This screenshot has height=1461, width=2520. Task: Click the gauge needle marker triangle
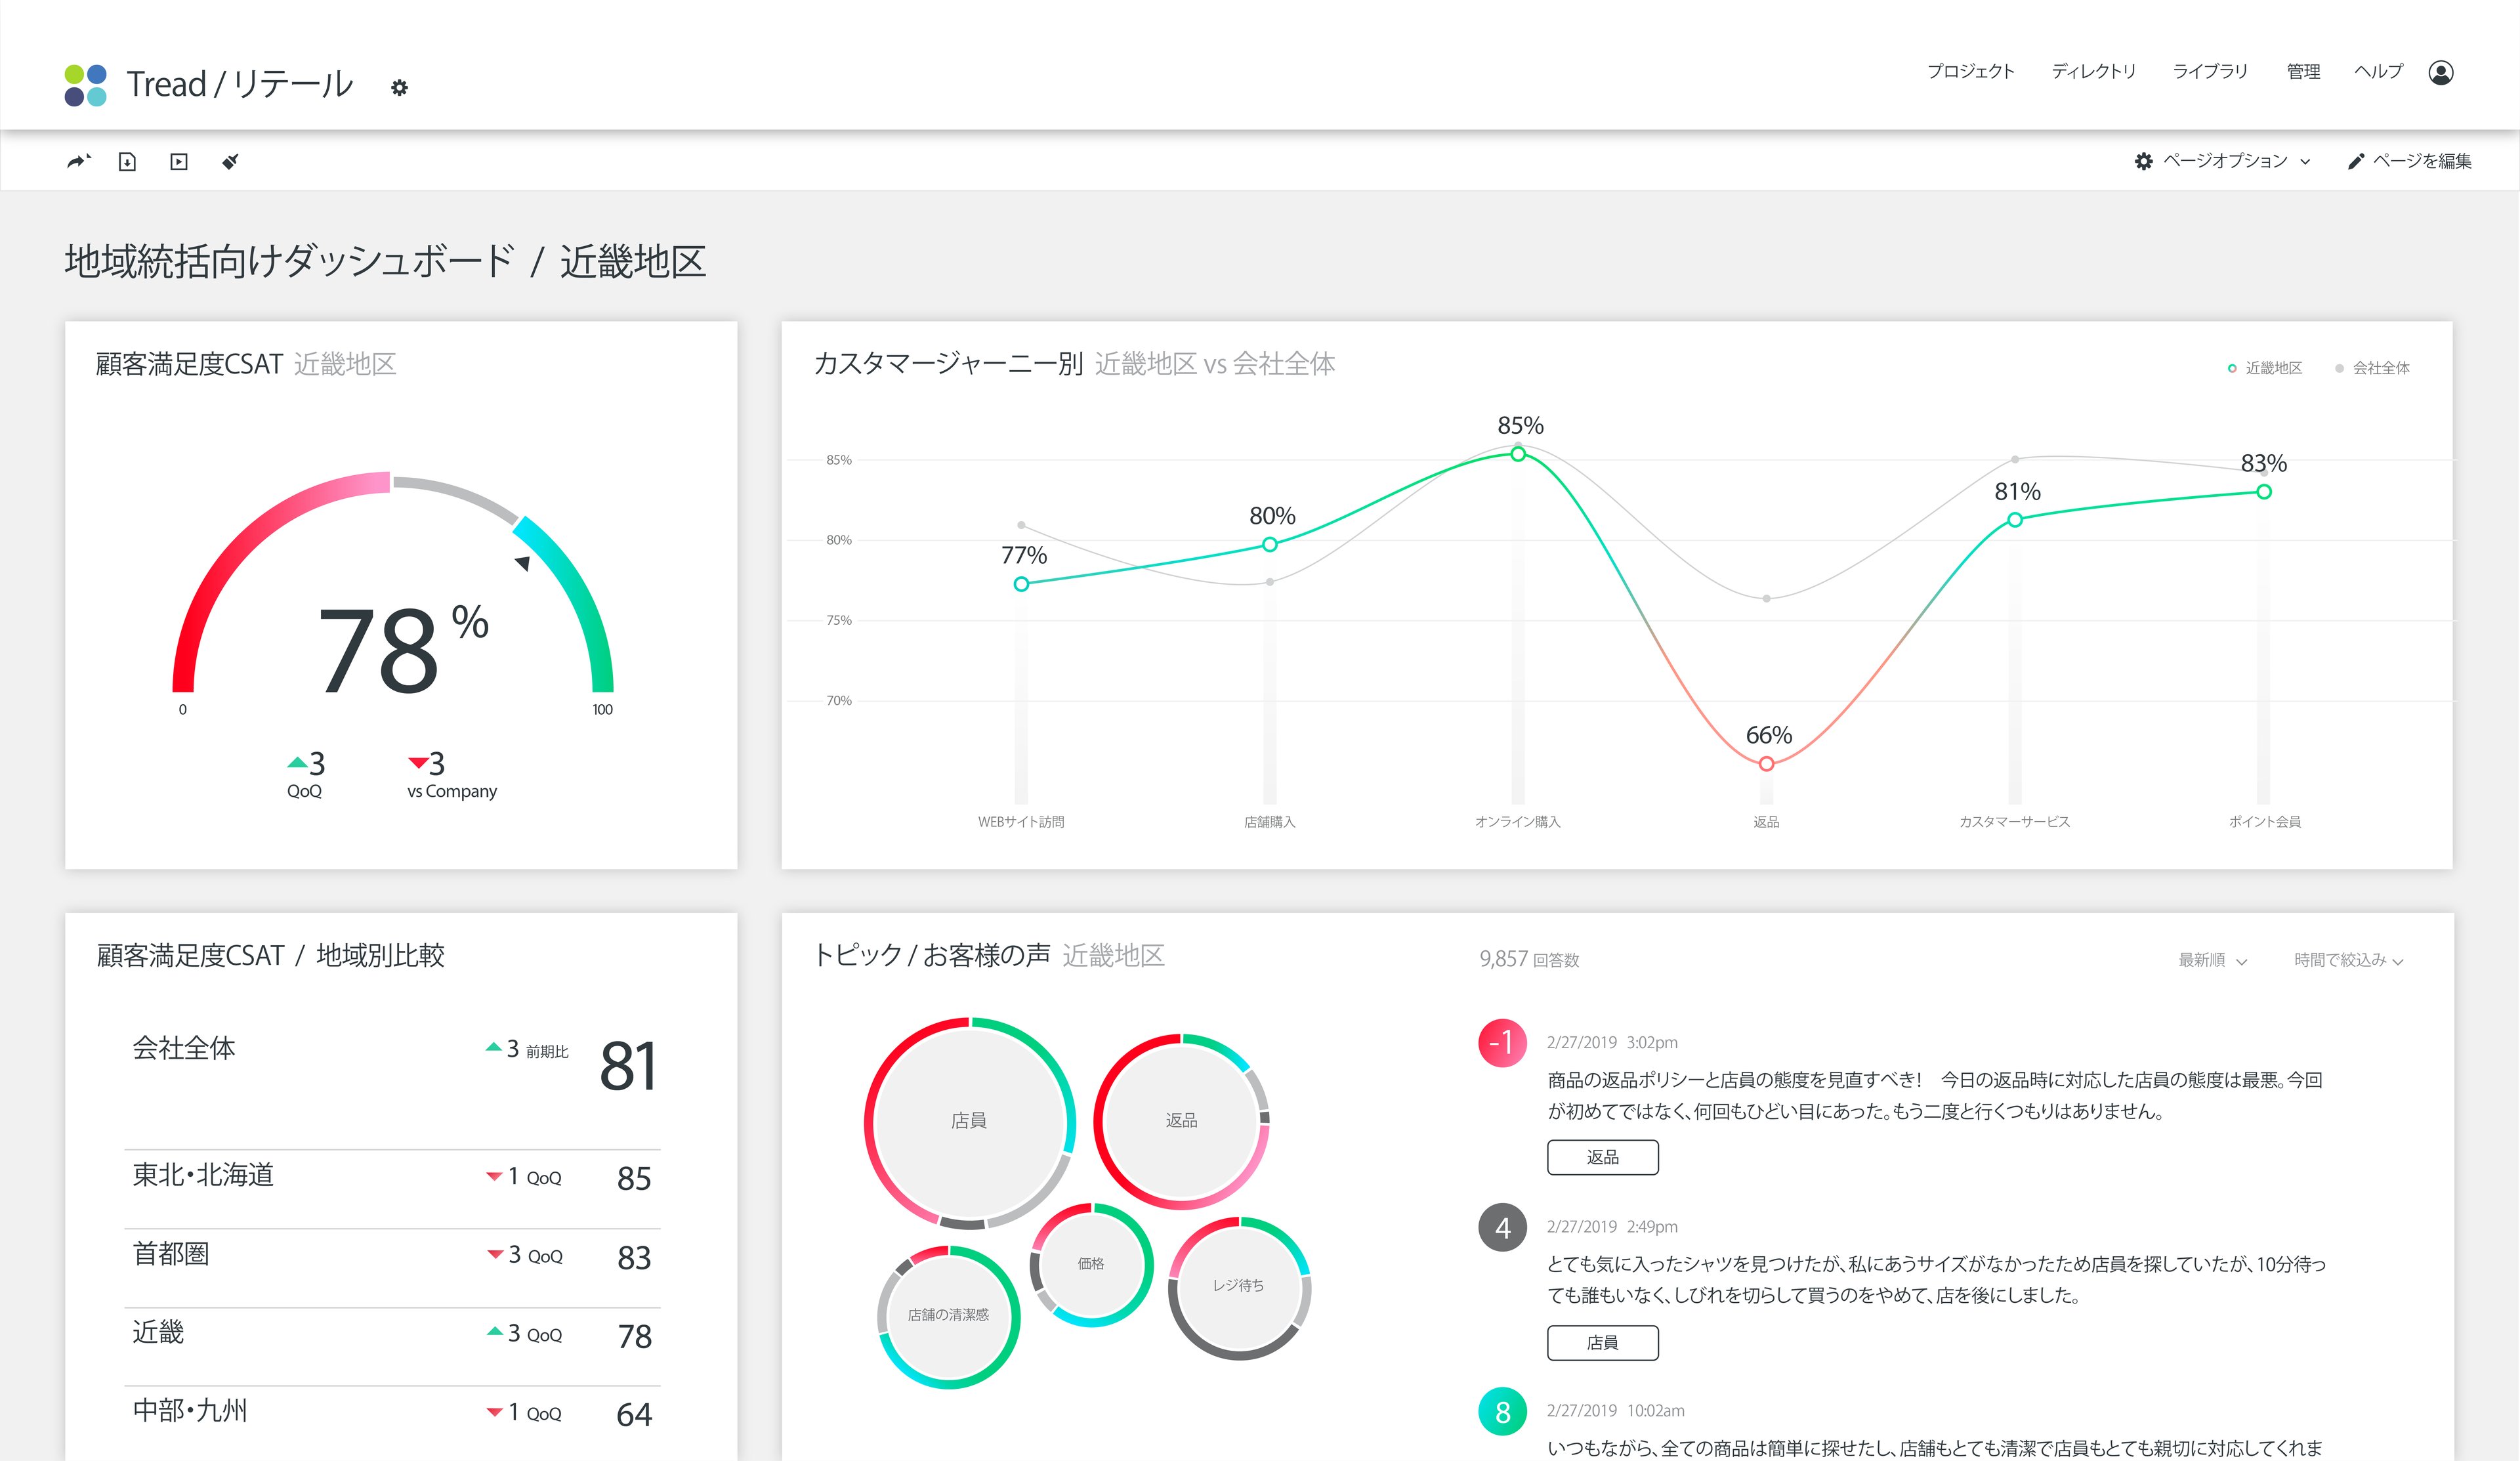click(x=522, y=563)
